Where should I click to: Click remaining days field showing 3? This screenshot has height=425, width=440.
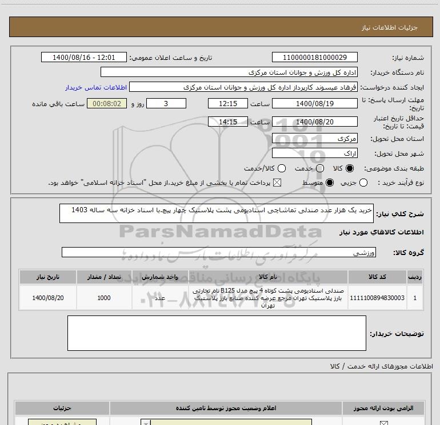click(166, 103)
